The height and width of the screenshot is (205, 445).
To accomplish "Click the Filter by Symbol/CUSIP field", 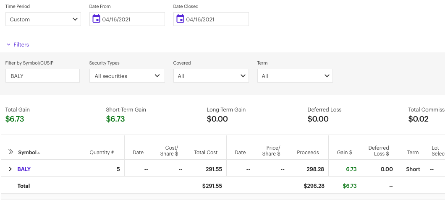I will [x=42, y=76].
